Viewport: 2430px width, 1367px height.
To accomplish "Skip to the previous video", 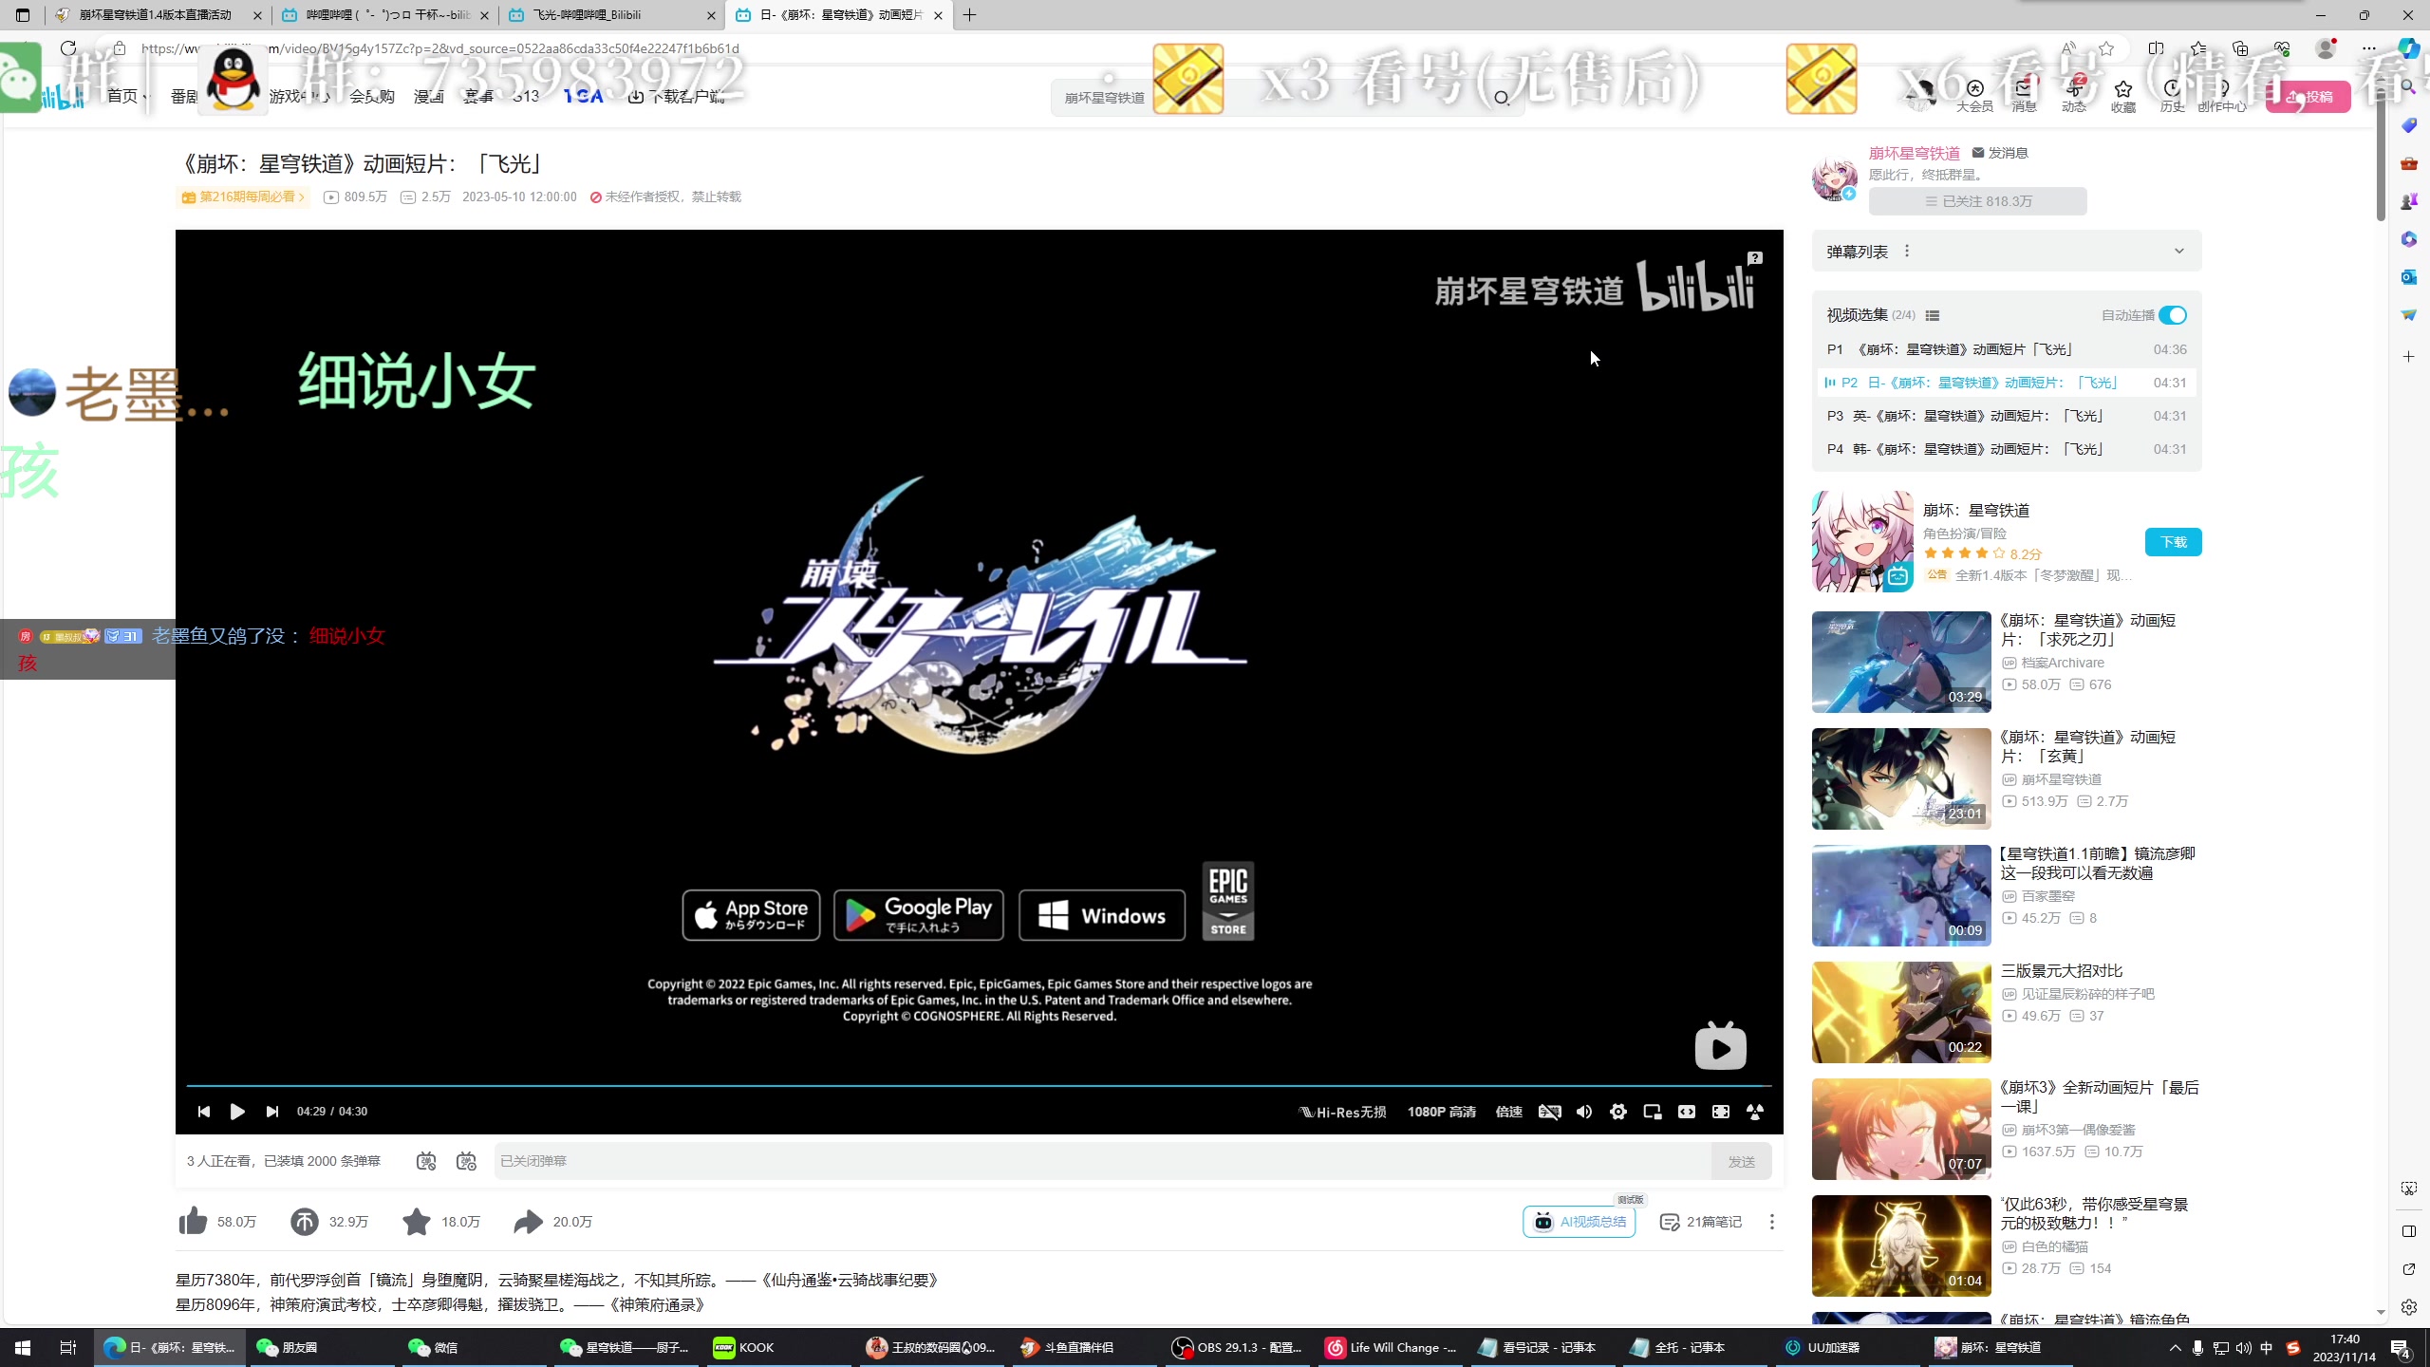I will click(203, 1112).
